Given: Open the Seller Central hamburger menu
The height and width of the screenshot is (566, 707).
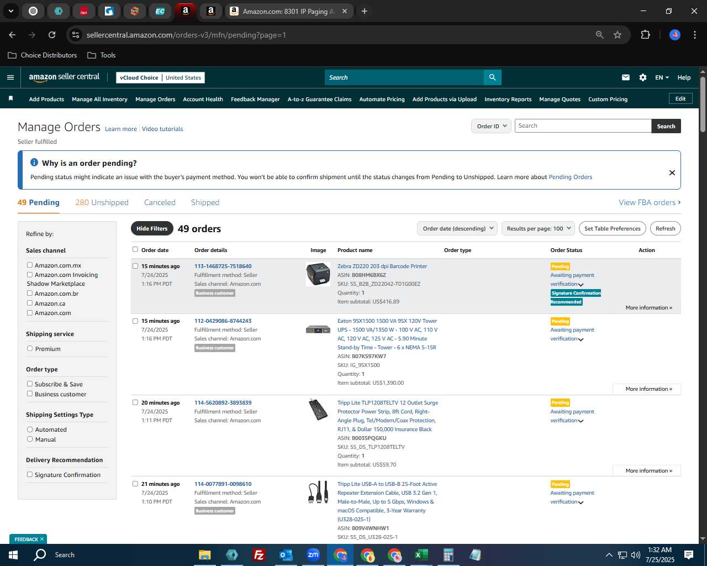Looking at the screenshot, I should click(10, 77).
